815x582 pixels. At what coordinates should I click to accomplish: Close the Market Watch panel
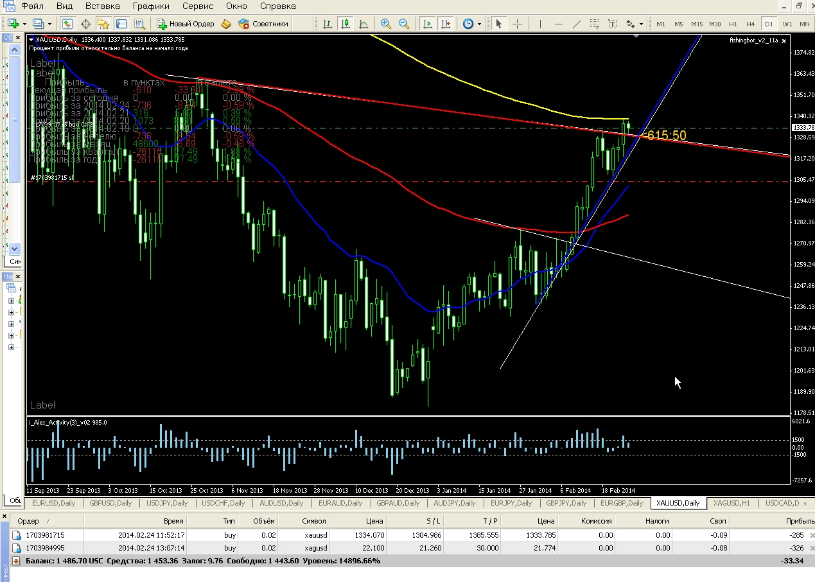[18, 38]
